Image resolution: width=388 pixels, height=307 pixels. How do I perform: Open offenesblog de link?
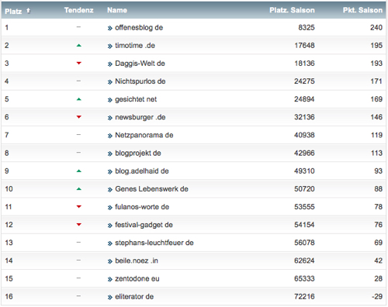(x=139, y=27)
